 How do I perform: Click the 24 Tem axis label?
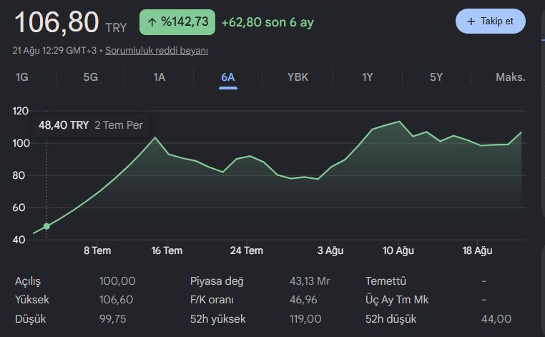pos(247,250)
